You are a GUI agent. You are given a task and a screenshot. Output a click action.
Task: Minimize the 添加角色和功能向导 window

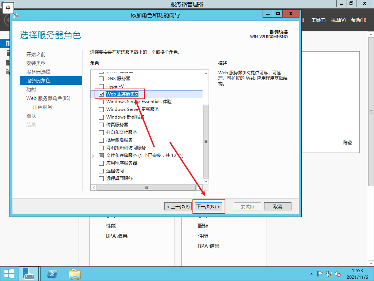point(268,14)
